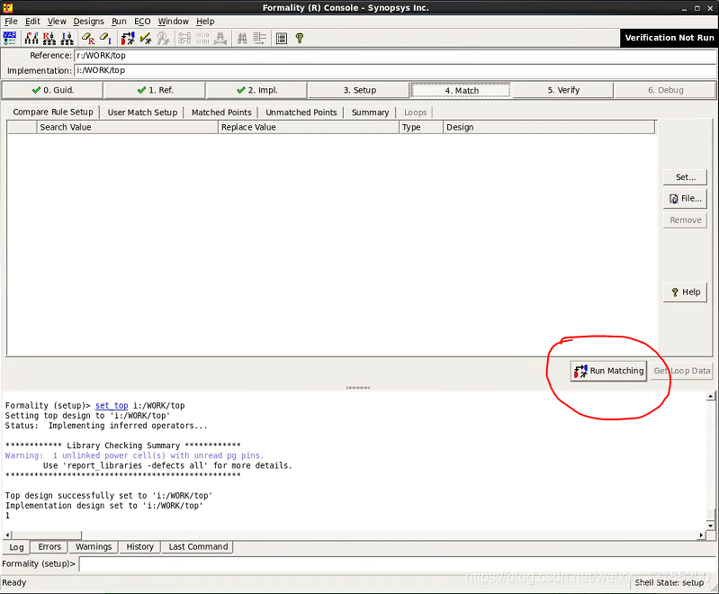Click the Set... button
The image size is (719, 594).
pyautogui.click(x=685, y=177)
